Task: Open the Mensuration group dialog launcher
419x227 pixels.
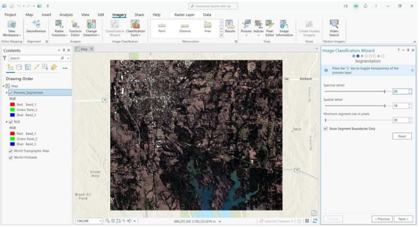Action: coord(236,41)
